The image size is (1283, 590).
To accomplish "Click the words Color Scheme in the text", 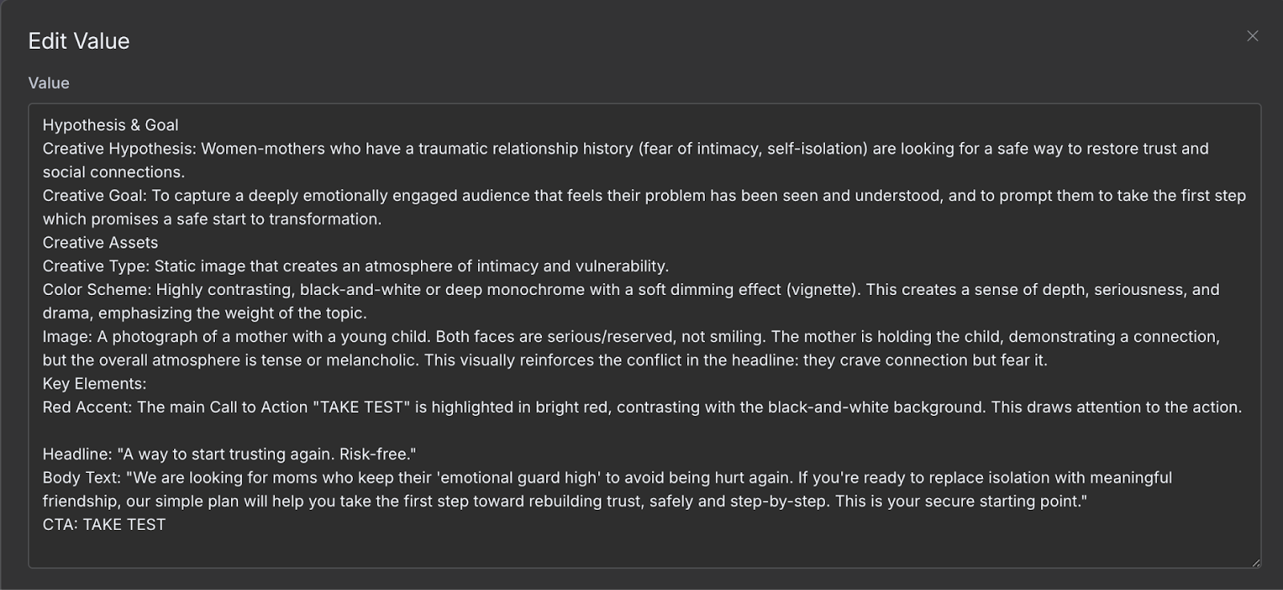I will tap(96, 289).
